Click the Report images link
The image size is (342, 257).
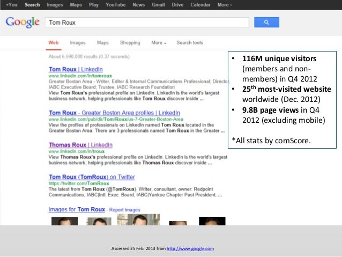(124, 210)
